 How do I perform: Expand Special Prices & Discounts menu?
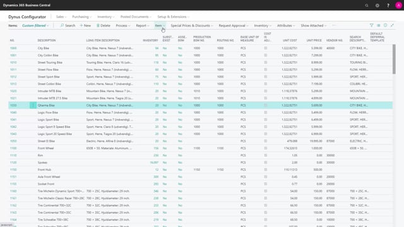(192, 25)
